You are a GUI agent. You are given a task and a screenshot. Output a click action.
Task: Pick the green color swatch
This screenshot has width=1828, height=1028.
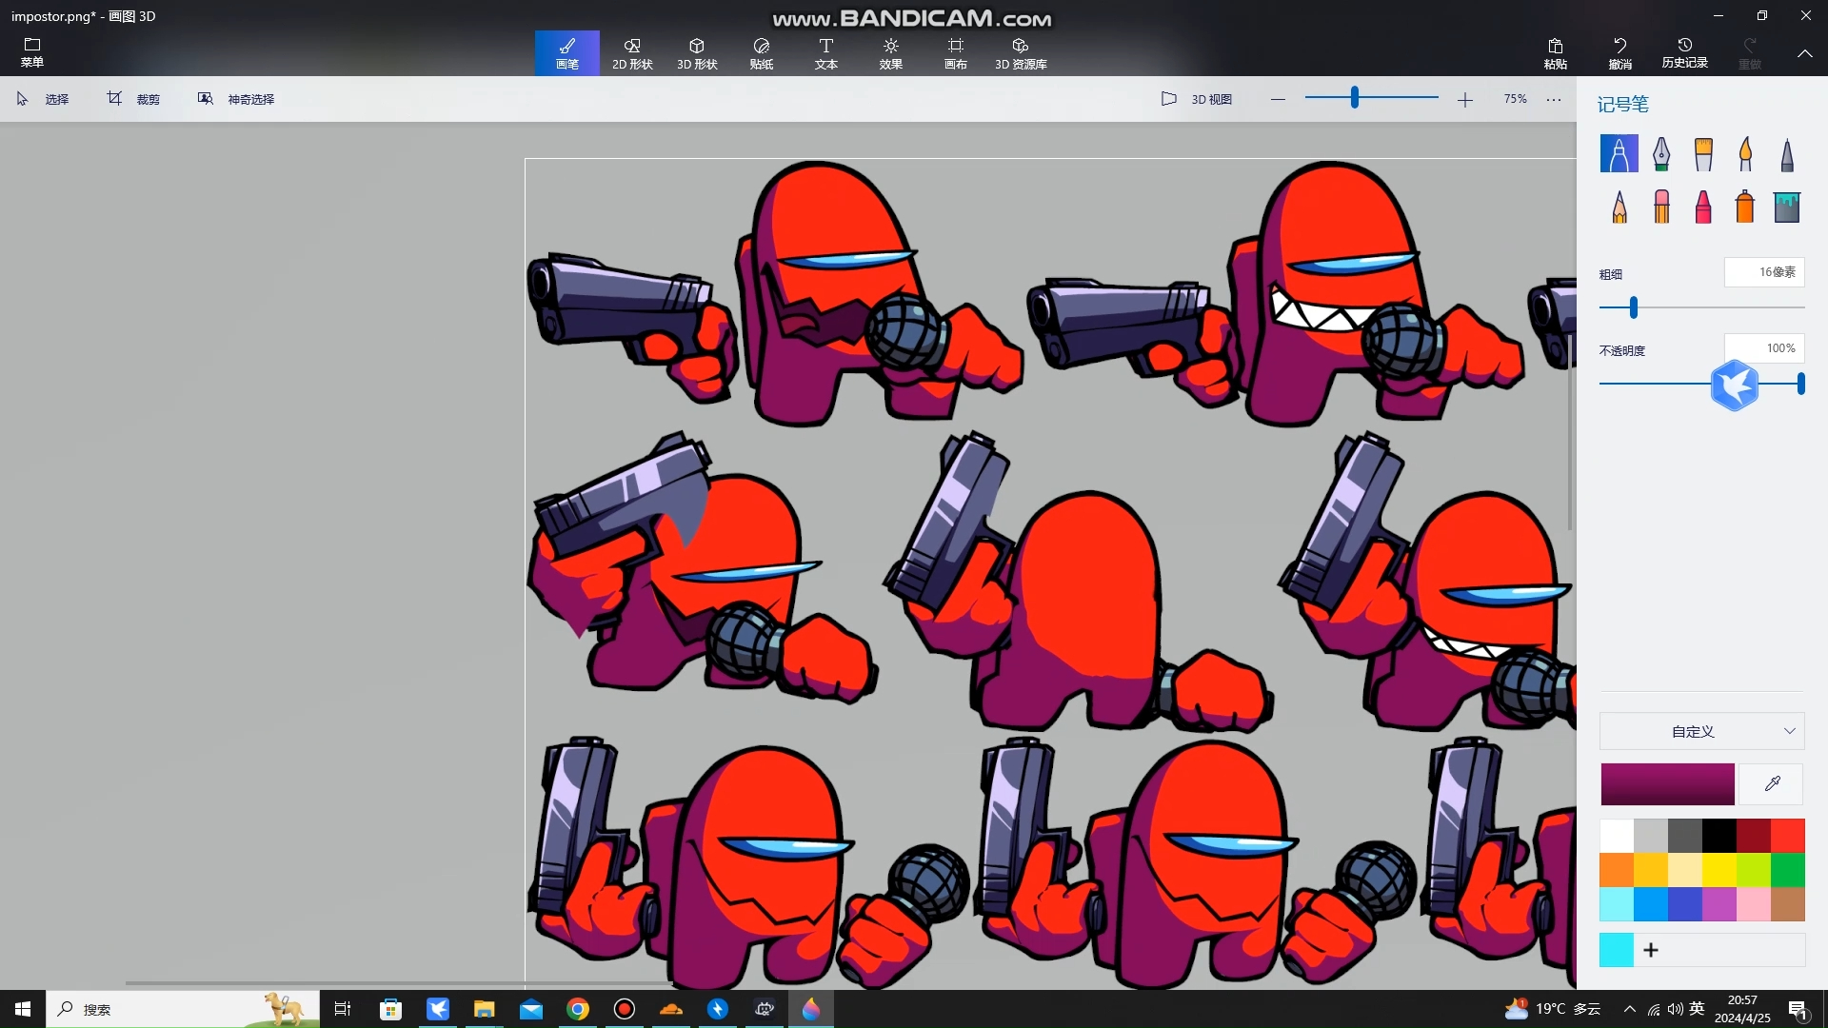pos(1788,870)
